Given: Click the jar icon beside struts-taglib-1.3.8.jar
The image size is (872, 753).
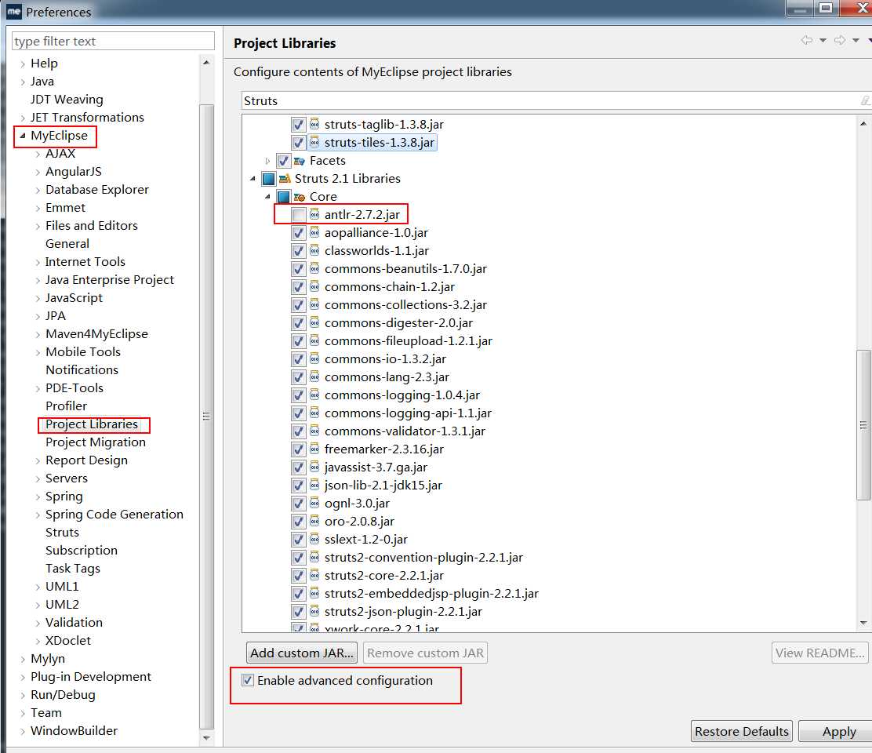Looking at the screenshot, I should (x=314, y=124).
